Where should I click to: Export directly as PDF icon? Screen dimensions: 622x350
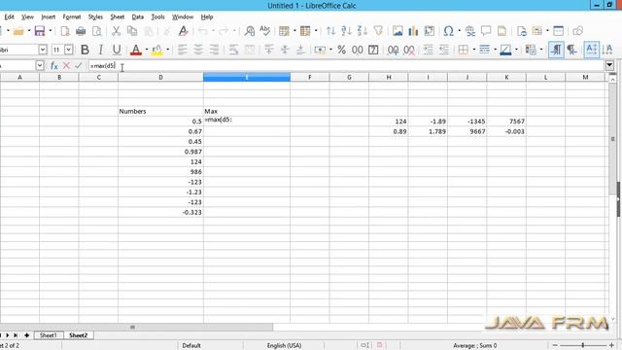[x=65, y=31]
